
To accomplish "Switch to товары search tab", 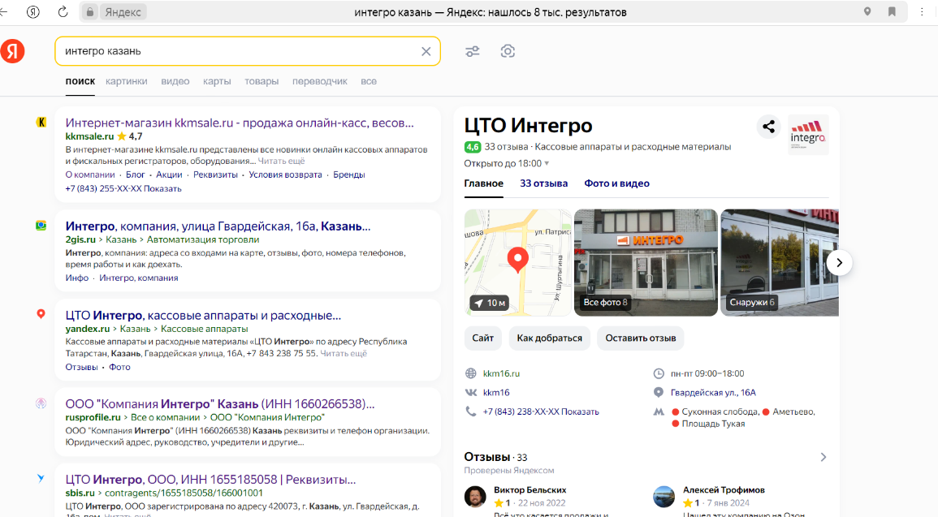I will 262,81.
